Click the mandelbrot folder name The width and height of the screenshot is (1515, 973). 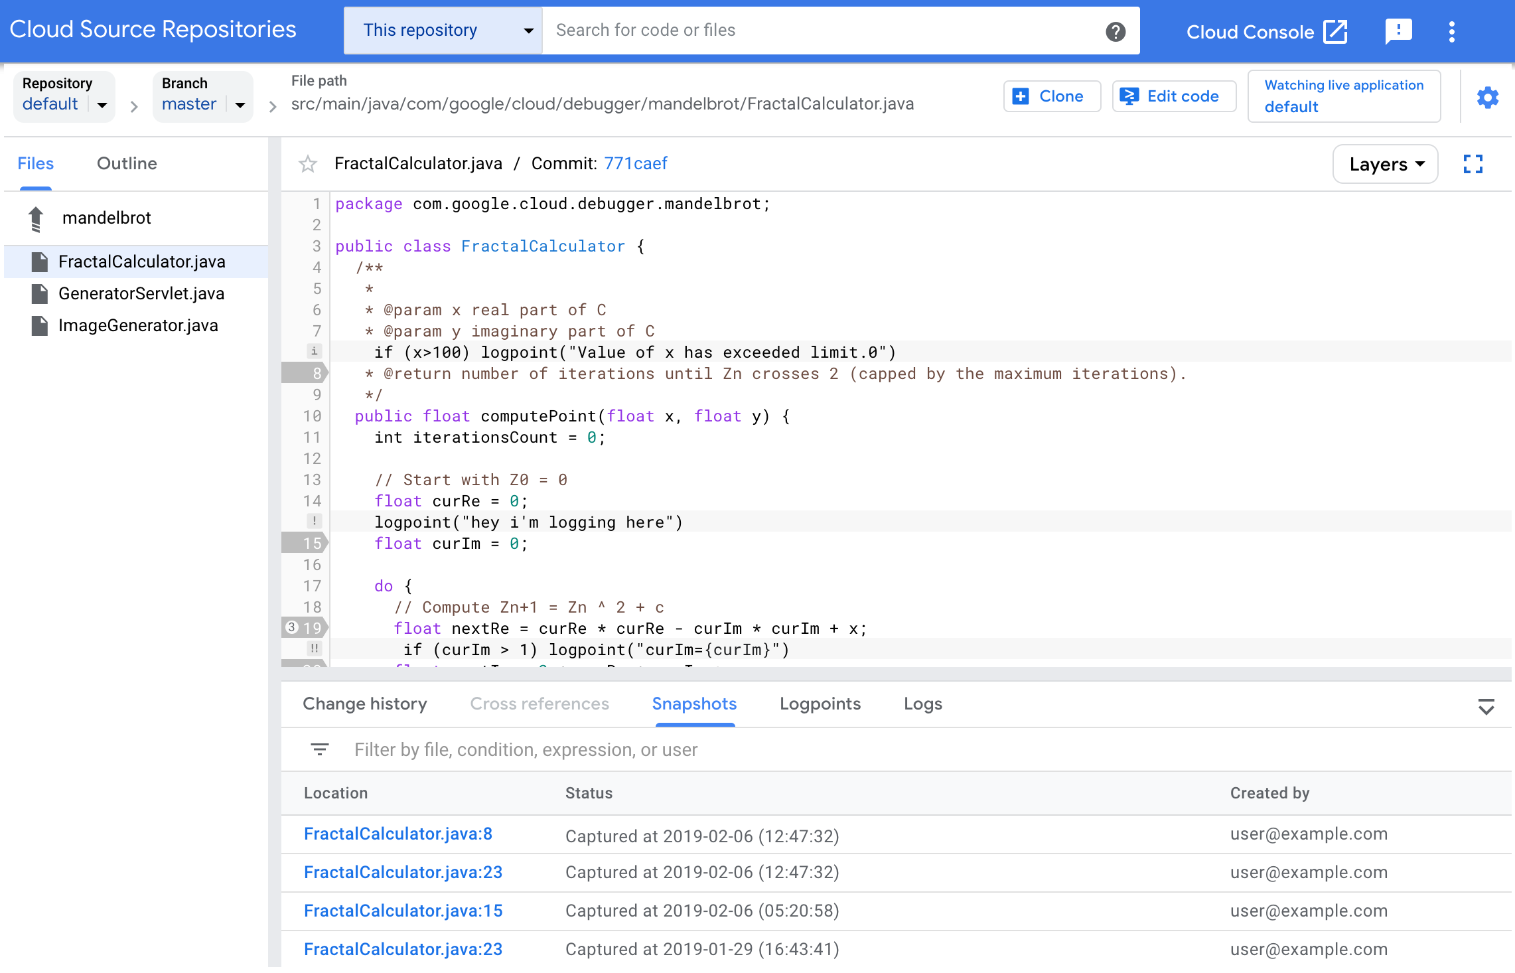coord(107,218)
